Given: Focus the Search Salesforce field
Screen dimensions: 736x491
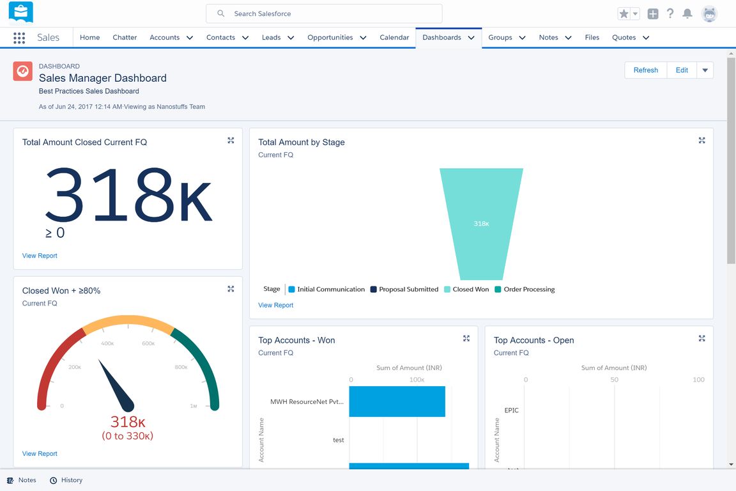Looking at the screenshot, I should [x=324, y=13].
